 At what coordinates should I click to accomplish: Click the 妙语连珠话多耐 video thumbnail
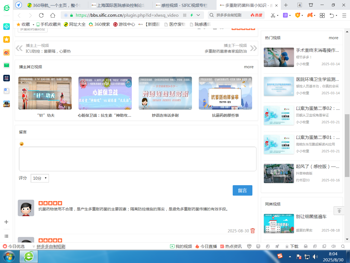(x=165, y=93)
